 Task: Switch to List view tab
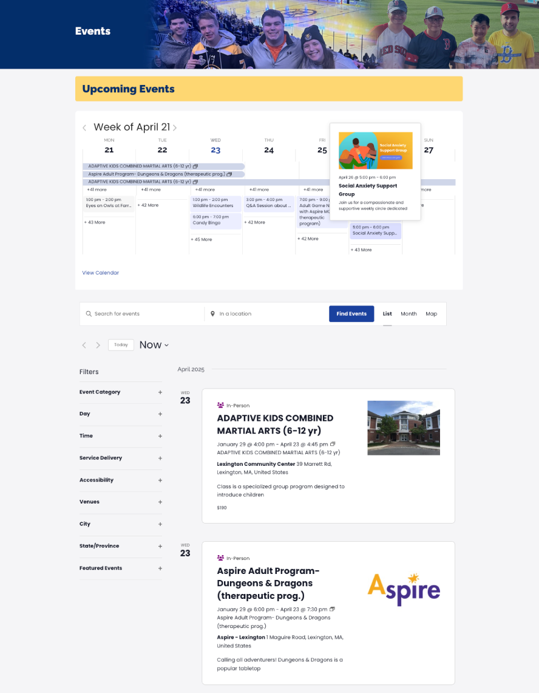tap(387, 314)
